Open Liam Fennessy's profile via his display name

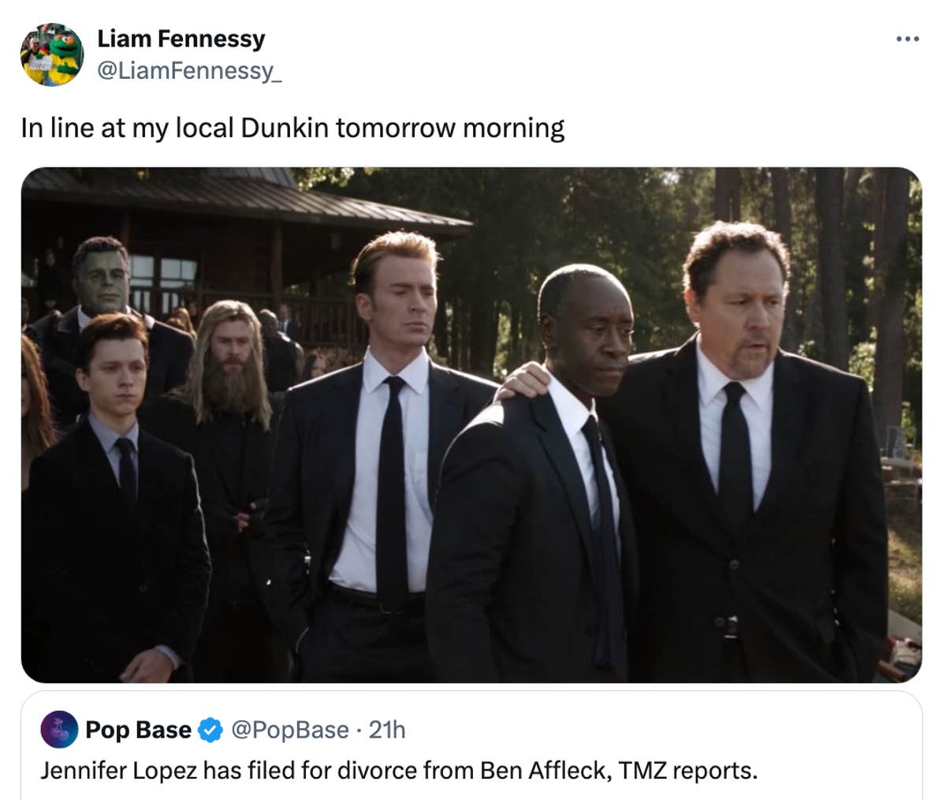click(x=180, y=38)
